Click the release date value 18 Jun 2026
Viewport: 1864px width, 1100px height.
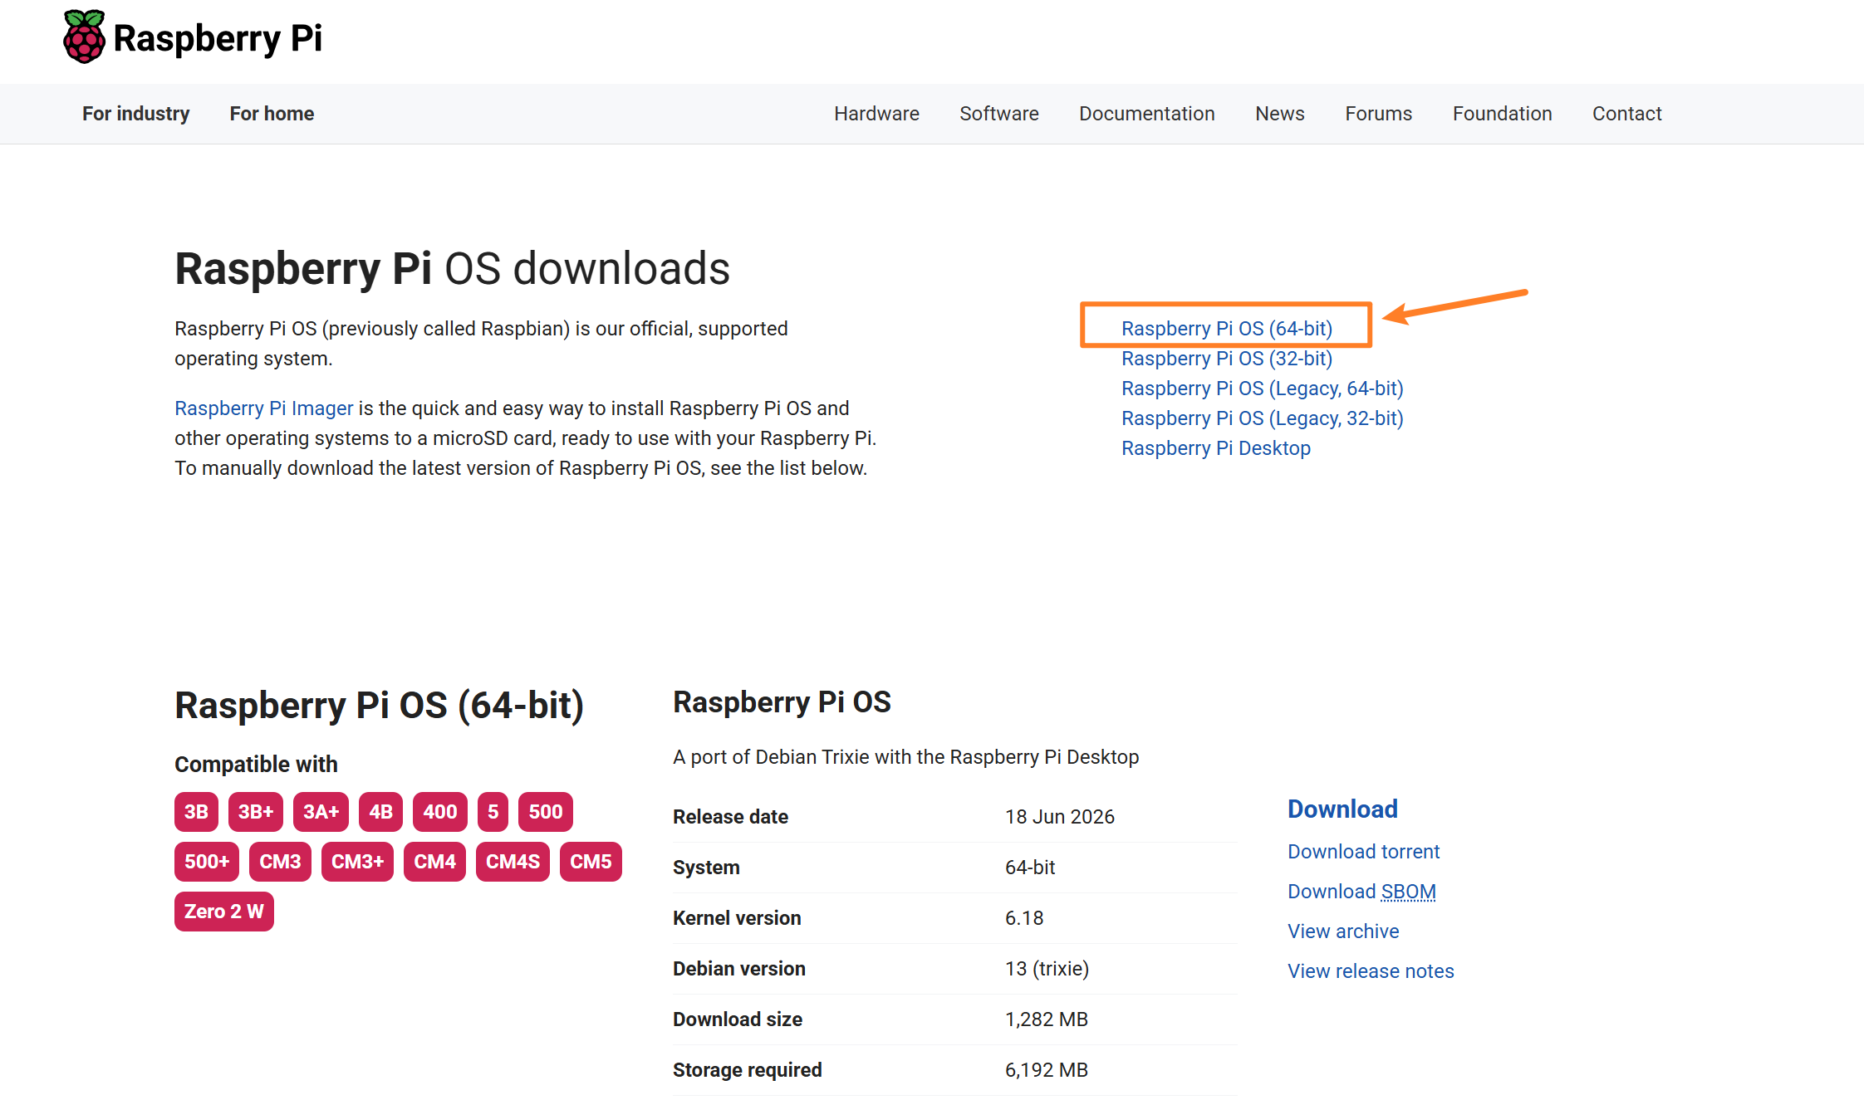pyautogui.click(x=1060, y=817)
